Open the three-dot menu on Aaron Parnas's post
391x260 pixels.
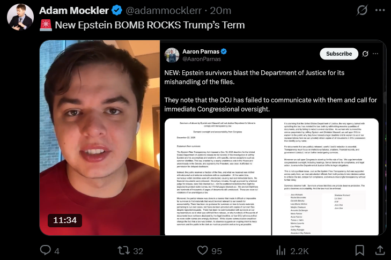(375, 54)
